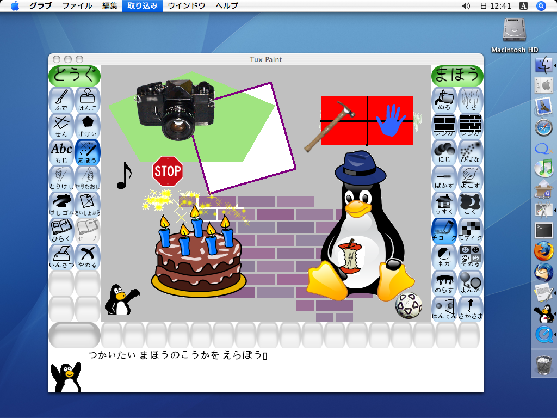This screenshot has width=557, height=418.
Task: Start a new drawing with さいしょから
Action: (x=88, y=205)
